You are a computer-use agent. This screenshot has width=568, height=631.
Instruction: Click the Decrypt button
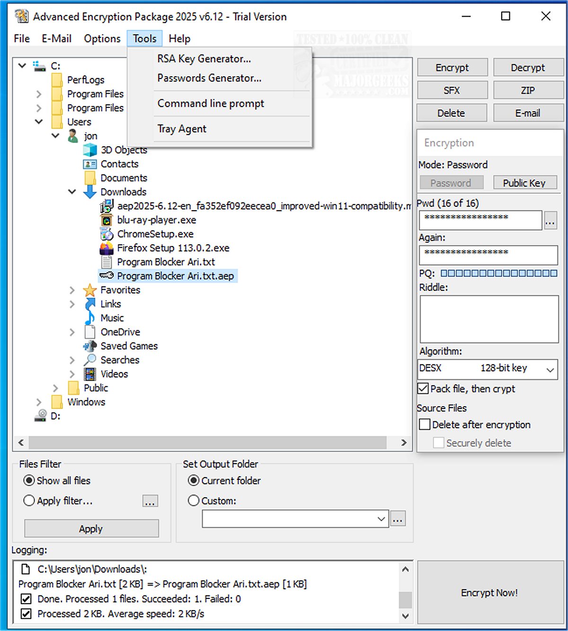(528, 67)
